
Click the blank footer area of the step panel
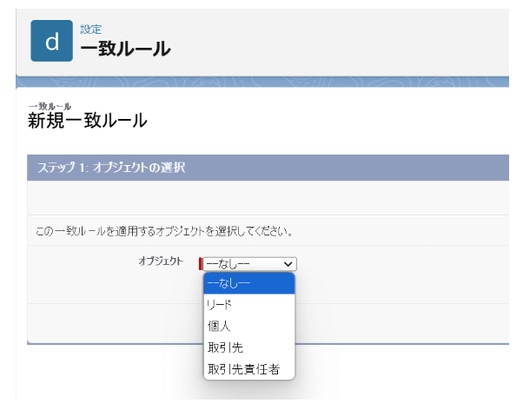click(391, 322)
